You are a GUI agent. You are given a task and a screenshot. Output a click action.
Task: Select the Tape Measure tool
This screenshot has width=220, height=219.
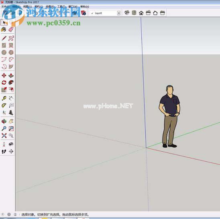click(x=4, y=98)
